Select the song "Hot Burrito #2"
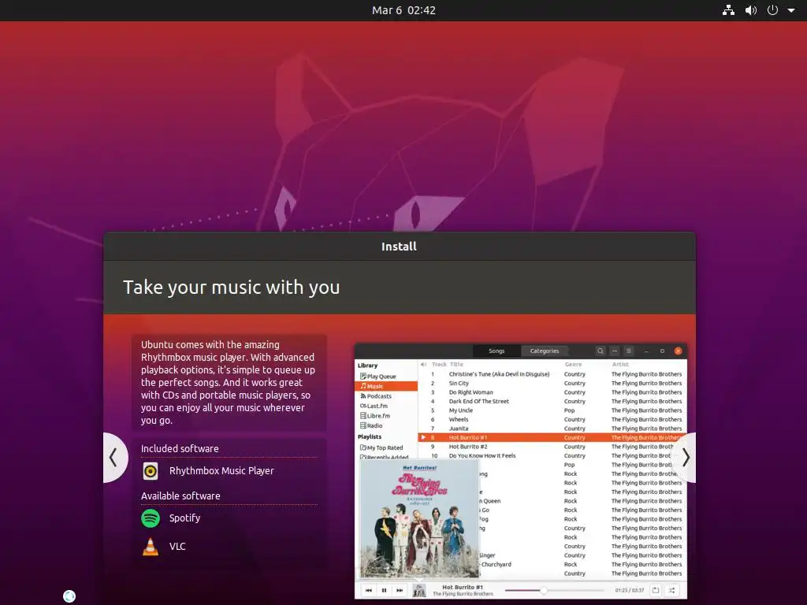Screen dimensions: 807x605 pyautogui.click(x=468, y=447)
